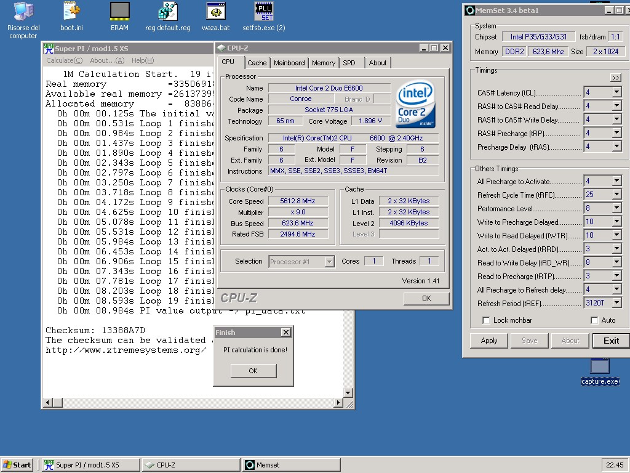Click Super PI vertical scrollbar down arrow
The width and height of the screenshot is (630, 473).
348,393
